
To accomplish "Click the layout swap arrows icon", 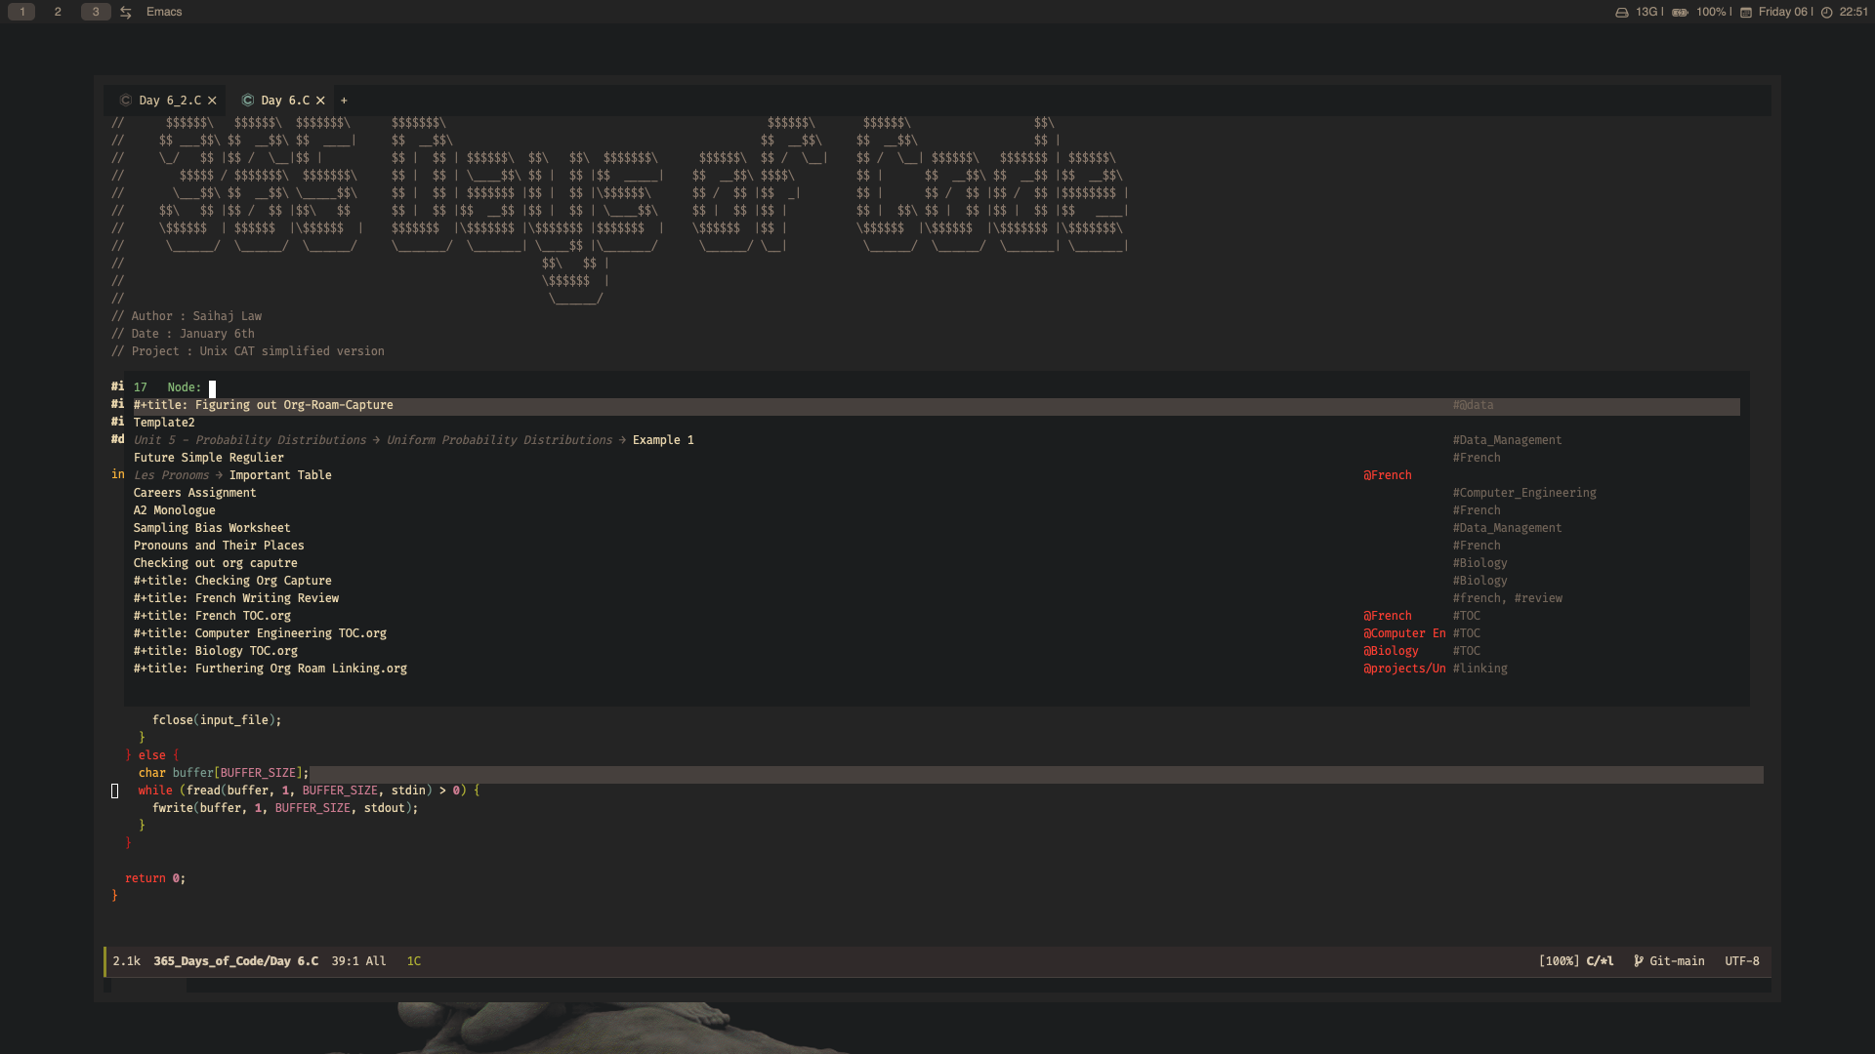I will [x=126, y=13].
